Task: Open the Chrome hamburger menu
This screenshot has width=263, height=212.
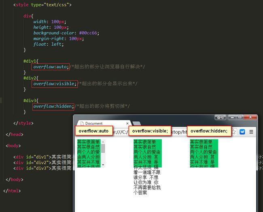Action: [x=251, y=132]
